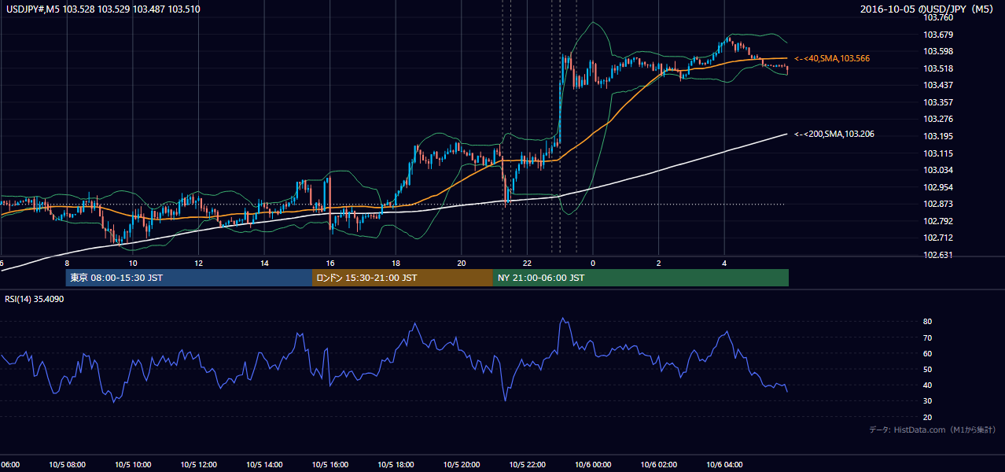Click the 10/6 02:00 bottom time label
This screenshot has width=1005, height=472.
coord(658,465)
